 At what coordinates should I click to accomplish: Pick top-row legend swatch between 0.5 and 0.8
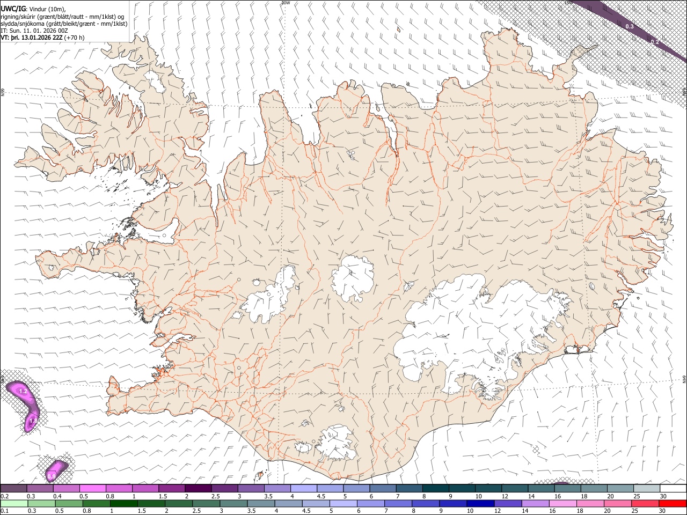point(93,488)
